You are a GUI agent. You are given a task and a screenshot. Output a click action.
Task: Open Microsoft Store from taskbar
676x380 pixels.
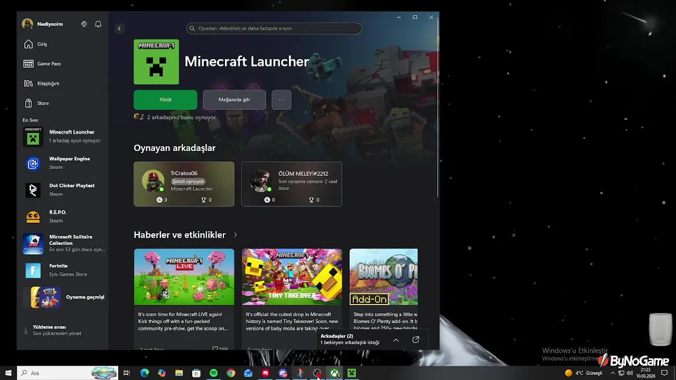tap(196, 373)
